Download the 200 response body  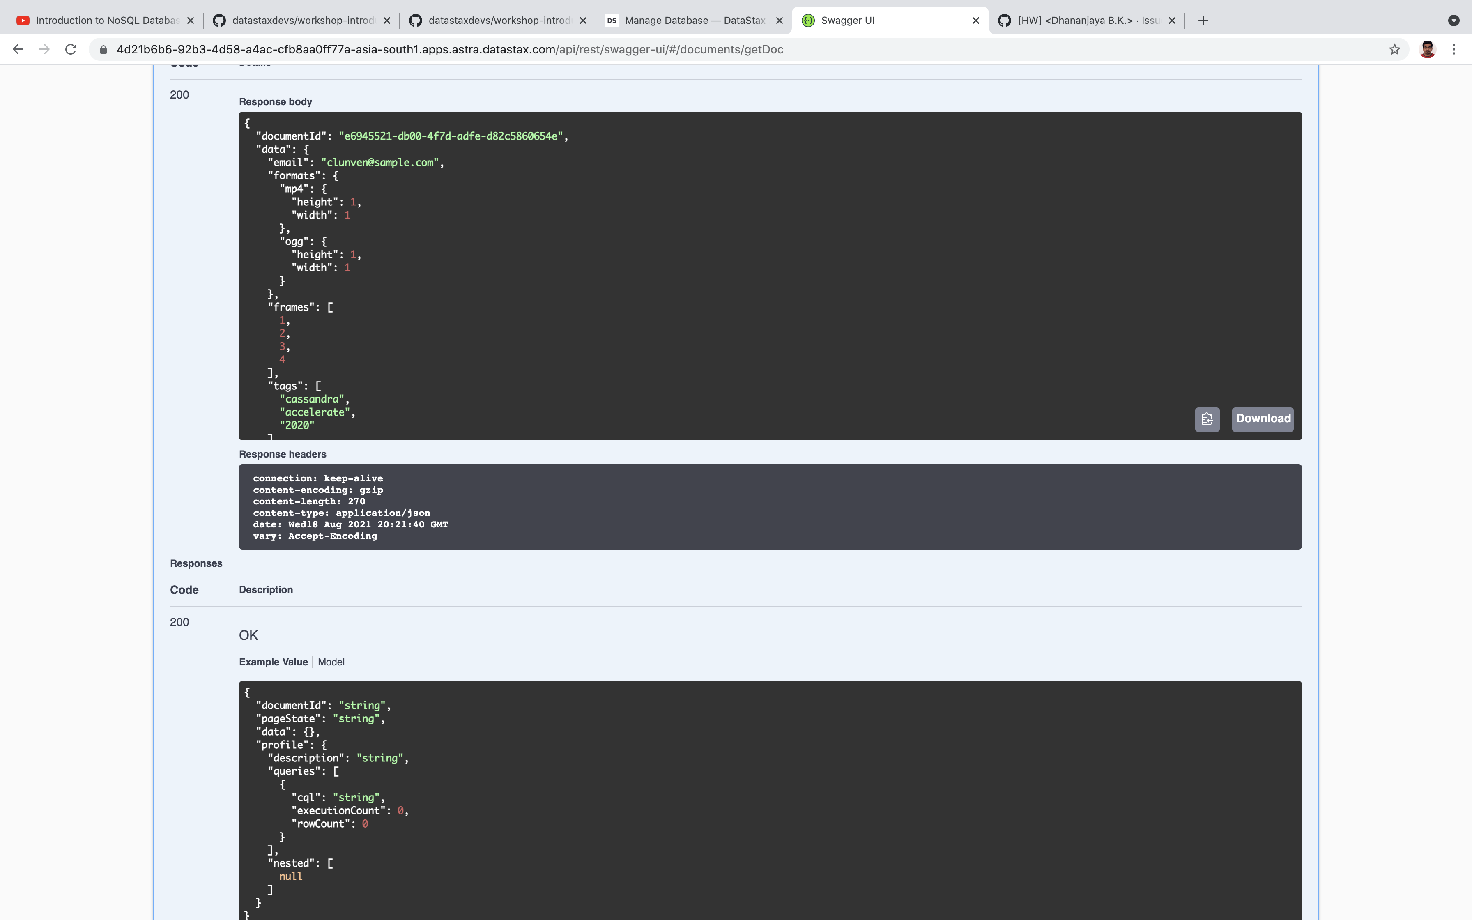pos(1263,419)
